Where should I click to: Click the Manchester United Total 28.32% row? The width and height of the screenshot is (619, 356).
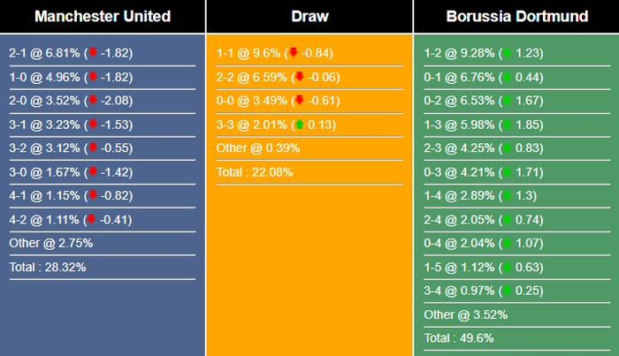point(48,267)
